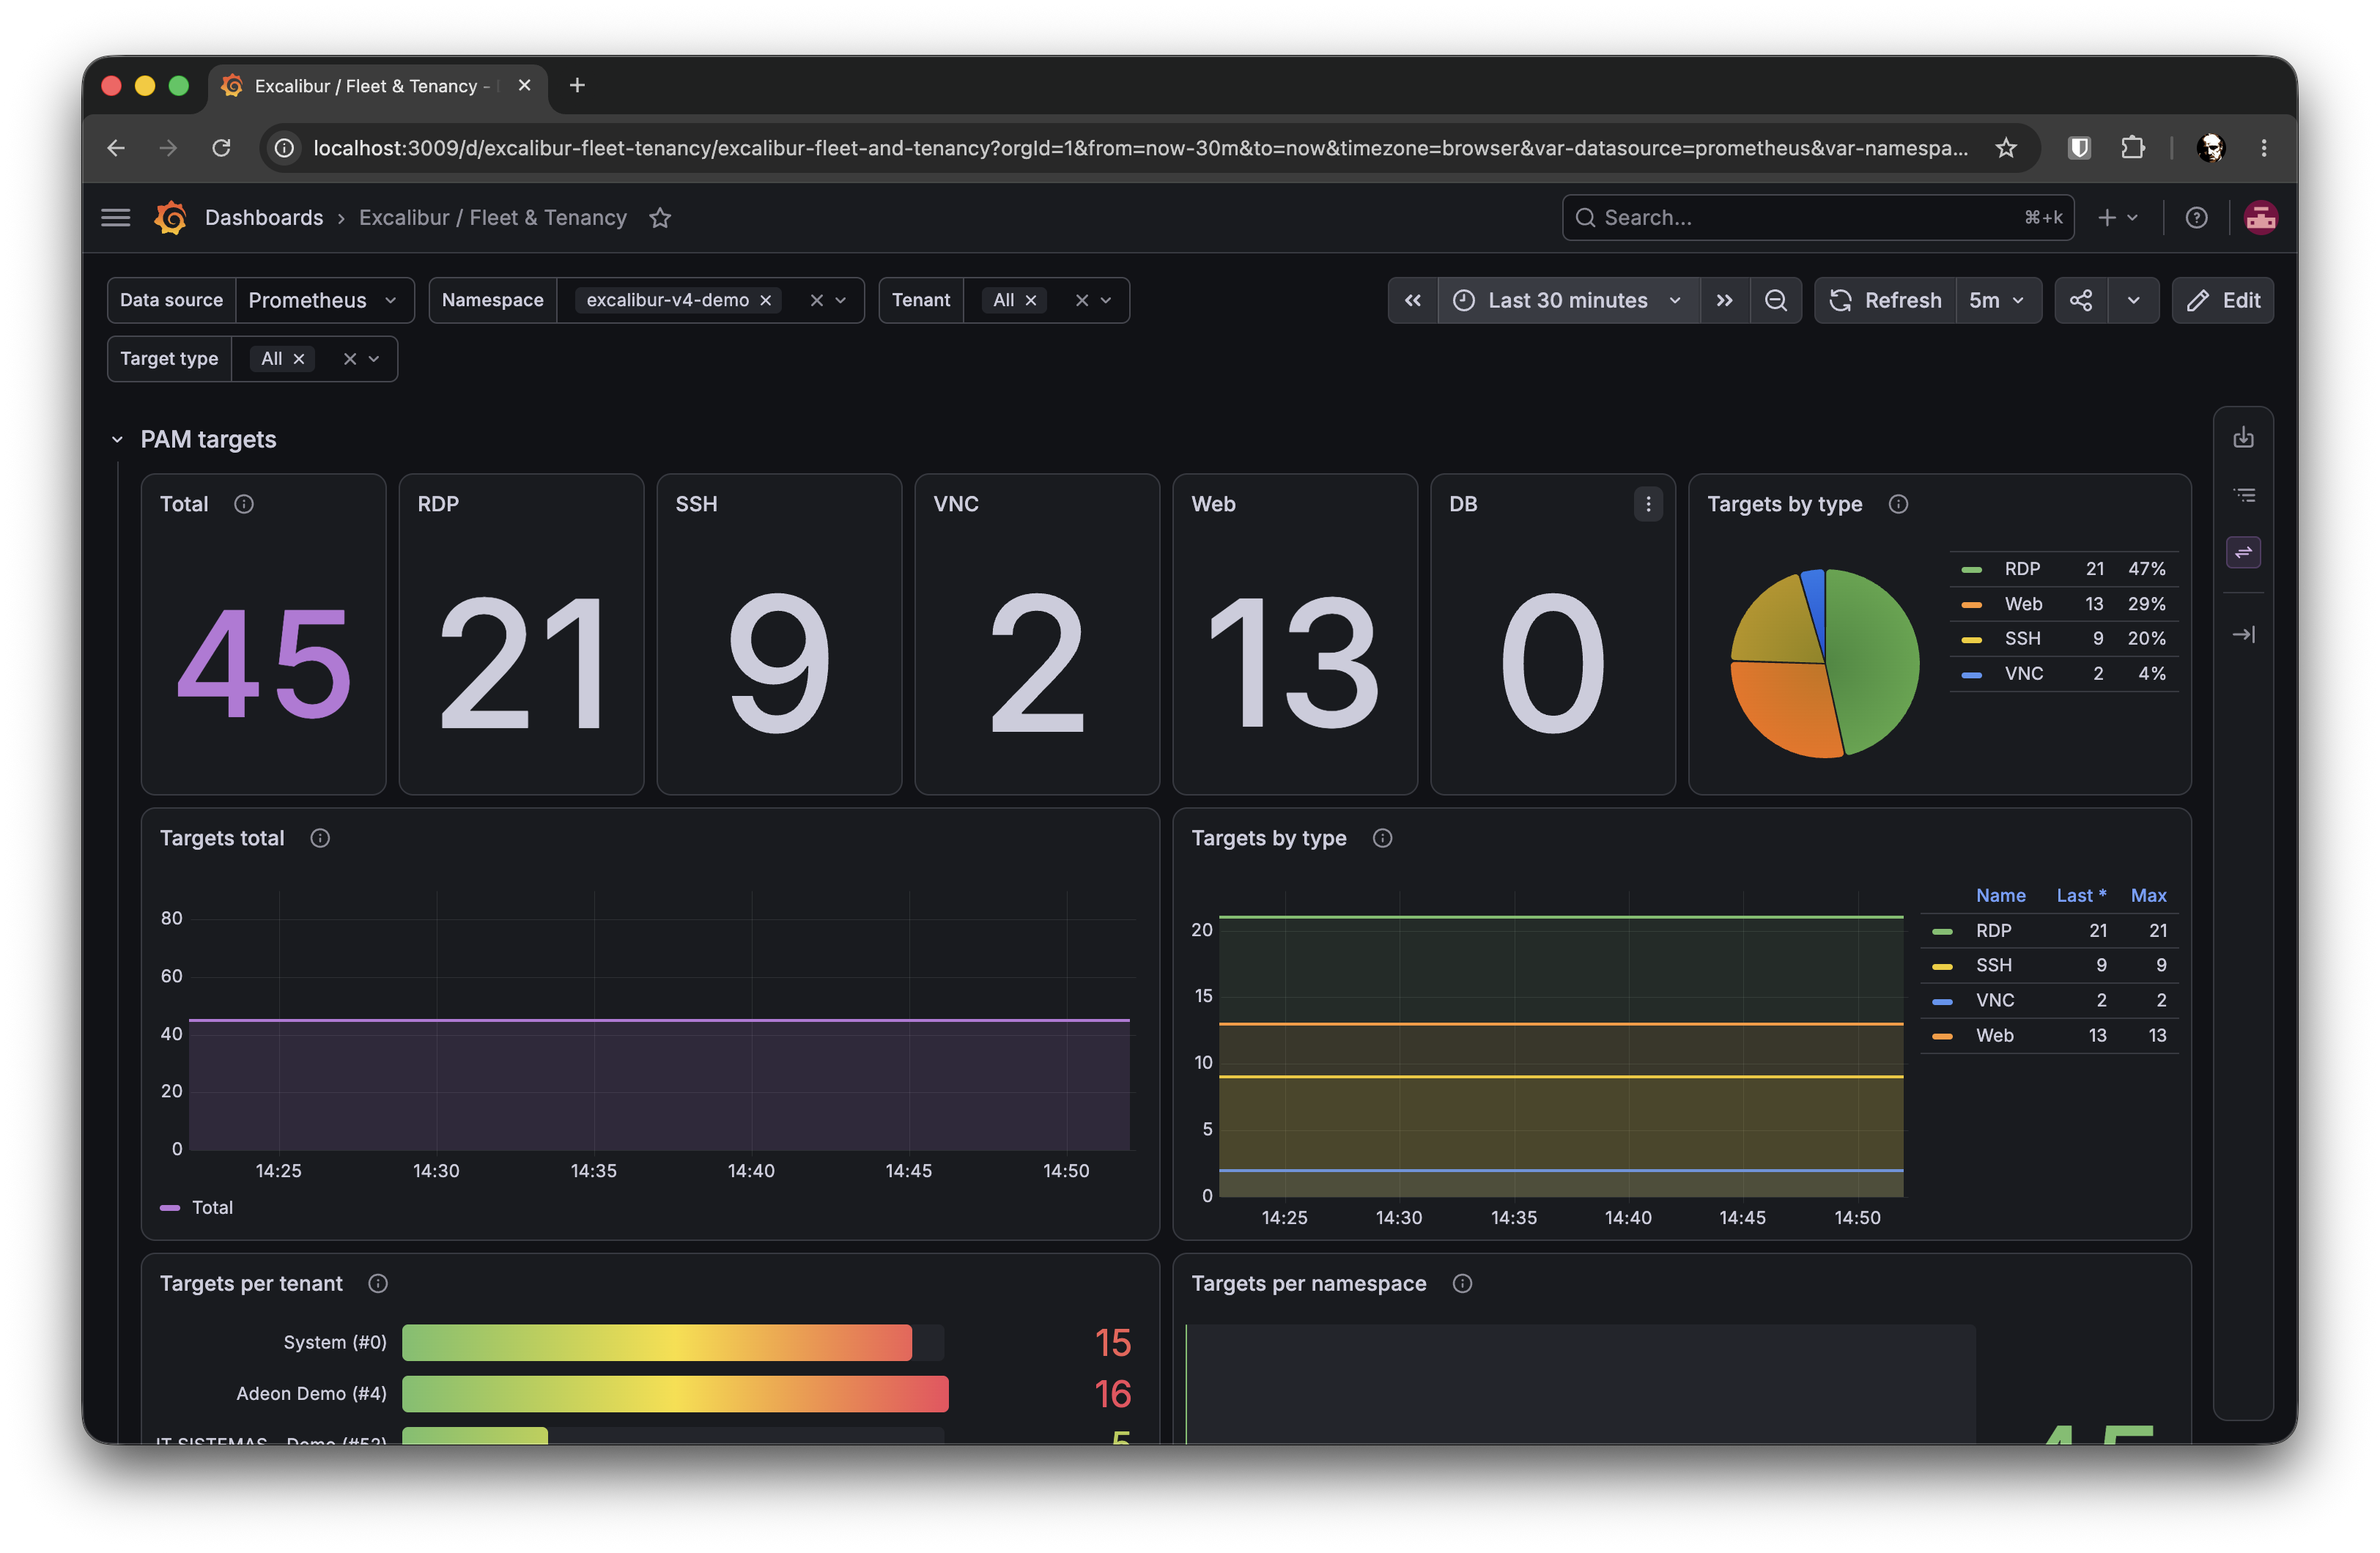The width and height of the screenshot is (2380, 1553).
Task: Expand the Target type dropdown chevron
Action: pos(374,358)
